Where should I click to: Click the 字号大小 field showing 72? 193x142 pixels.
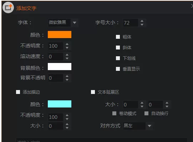[x=130, y=23]
